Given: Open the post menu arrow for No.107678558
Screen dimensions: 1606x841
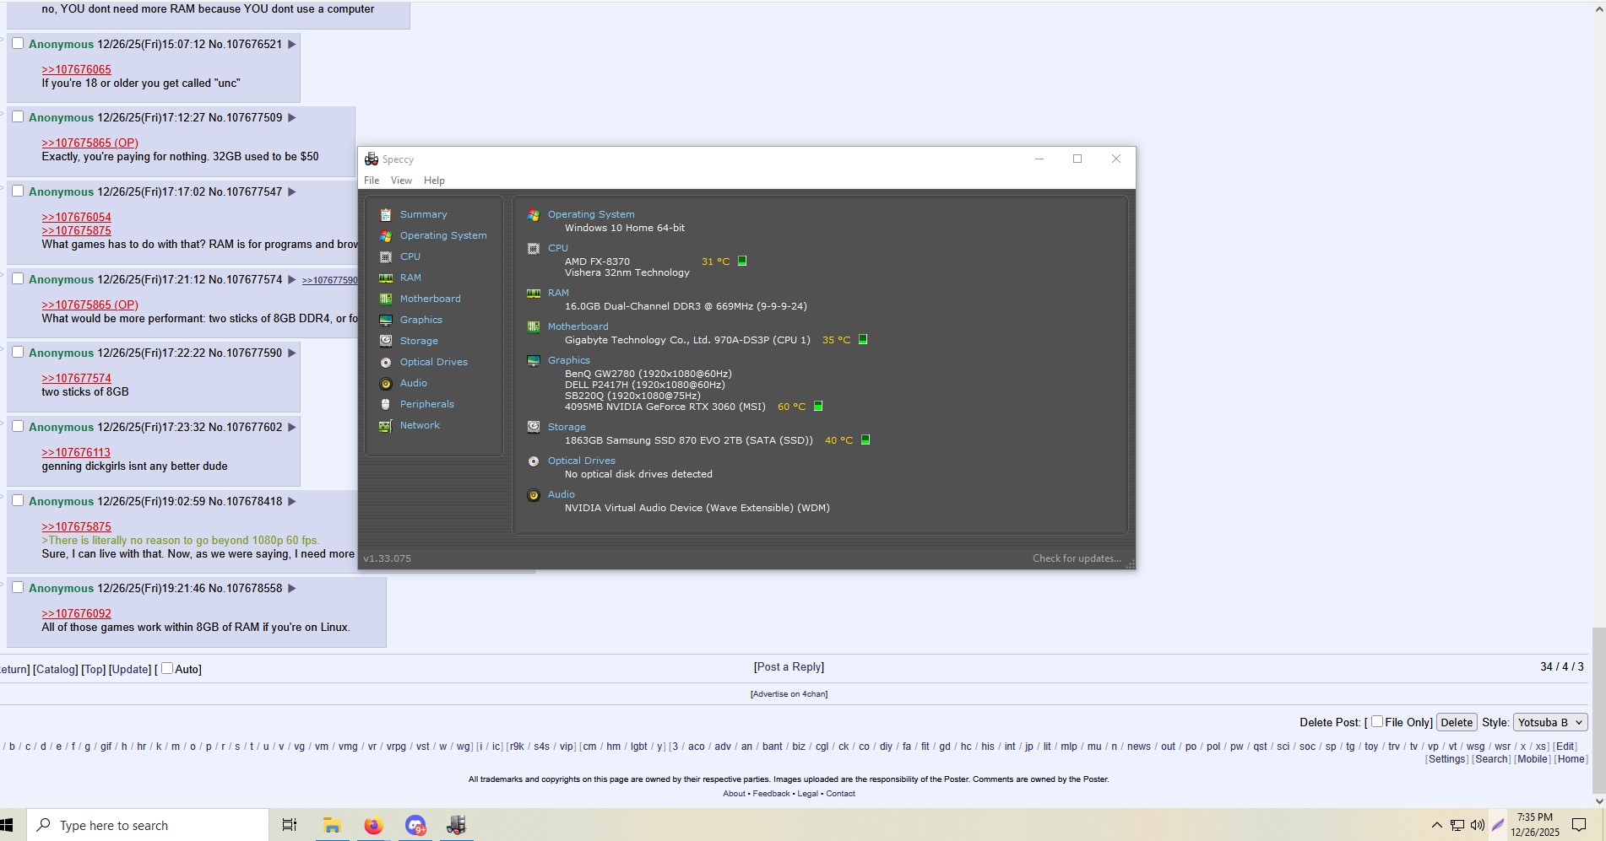Looking at the screenshot, I should (292, 588).
